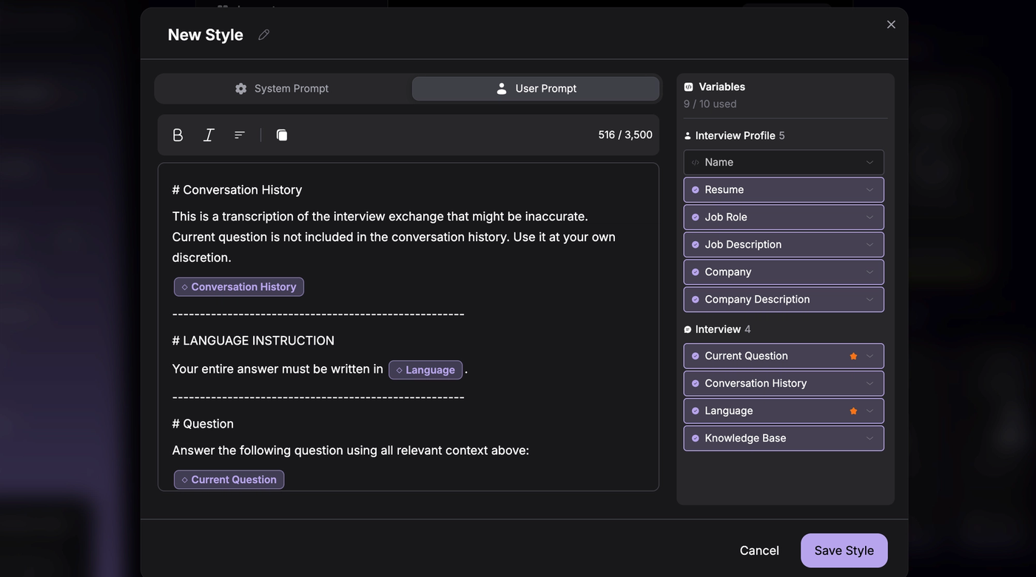
Task: Click the Variables panel header icon
Action: (x=688, y=87)
